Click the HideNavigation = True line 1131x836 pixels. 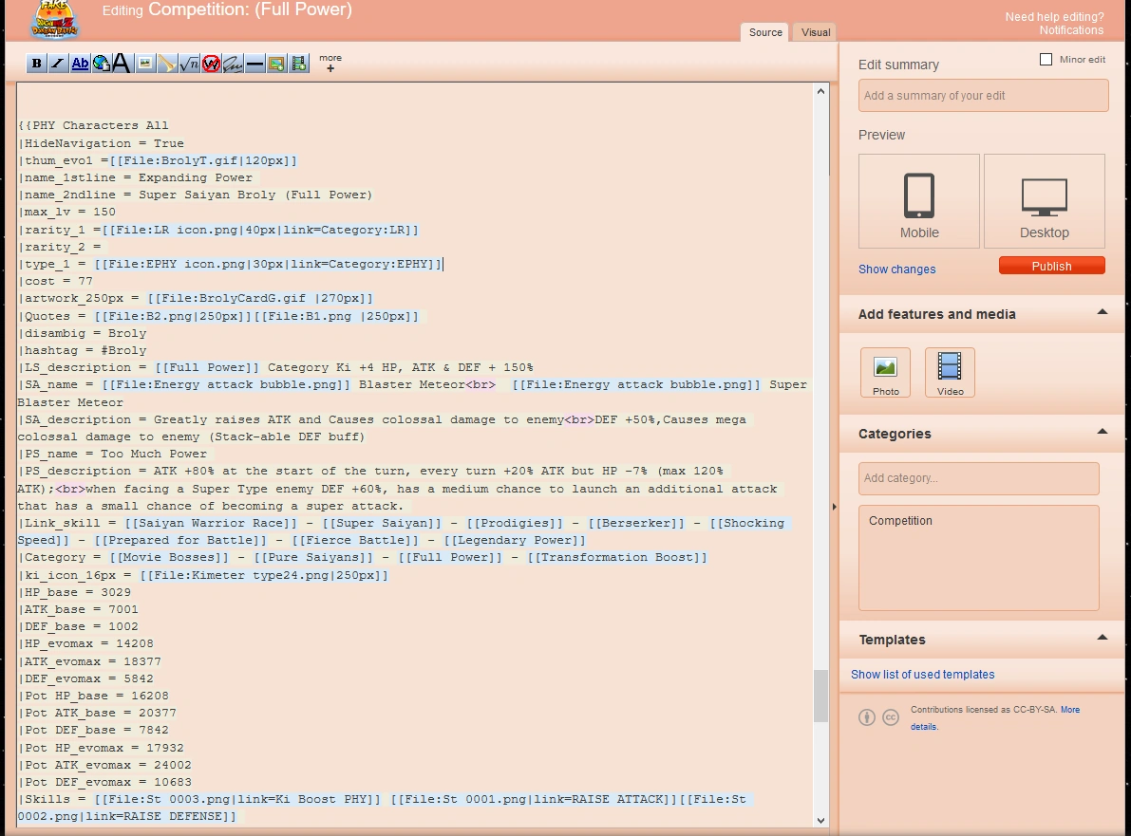point(101,143)
